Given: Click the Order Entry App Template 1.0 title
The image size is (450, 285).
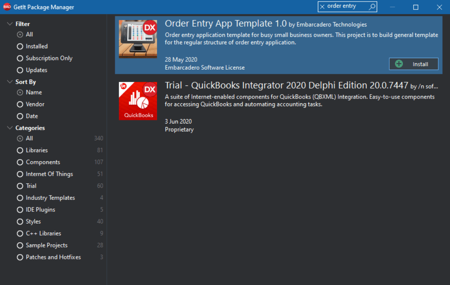Looking at the screenshot, I should point(226,23).
